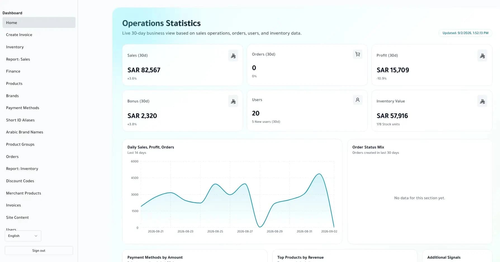Click the riyal icon in Sales (30d) card
This screenshot has height=262, width=500.
233,56
